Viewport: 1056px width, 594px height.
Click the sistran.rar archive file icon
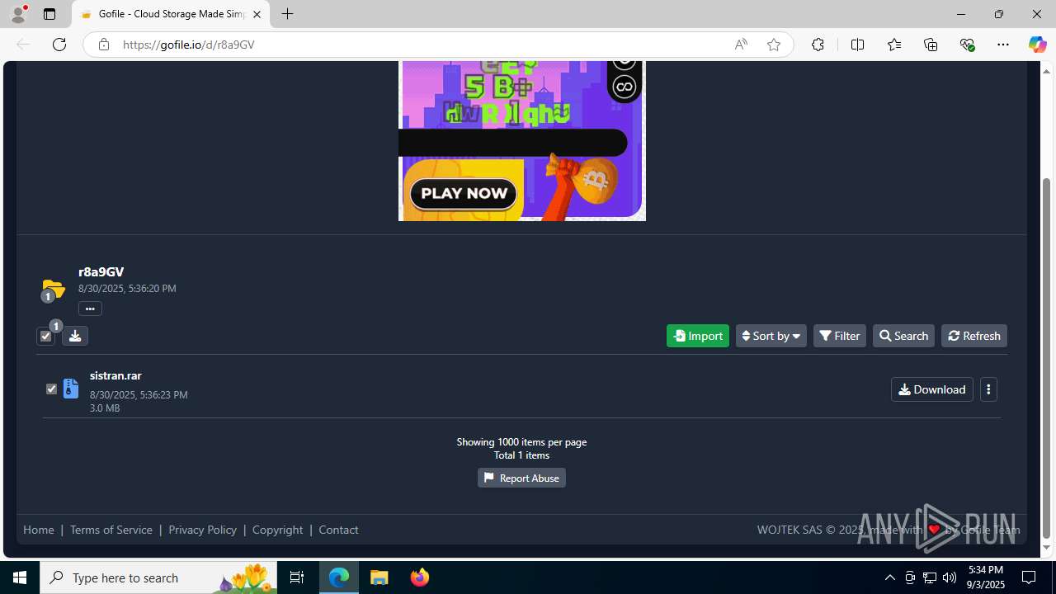(71, 389)
